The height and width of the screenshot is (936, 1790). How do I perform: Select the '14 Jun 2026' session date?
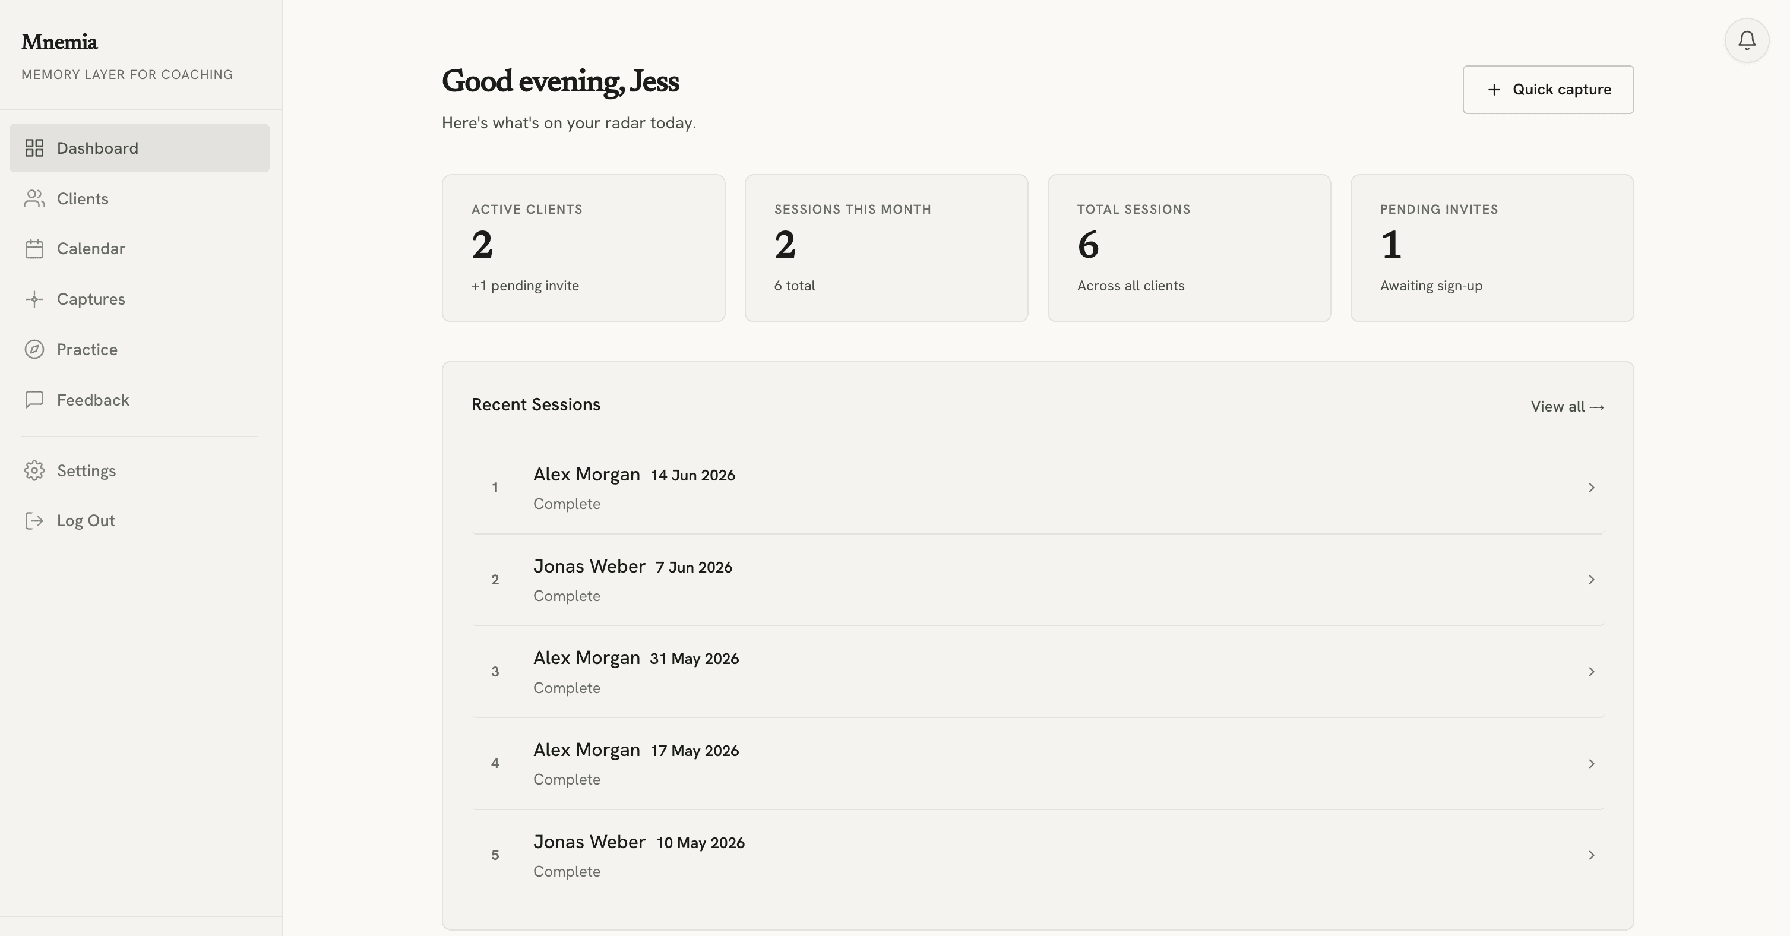coord(693,475)
